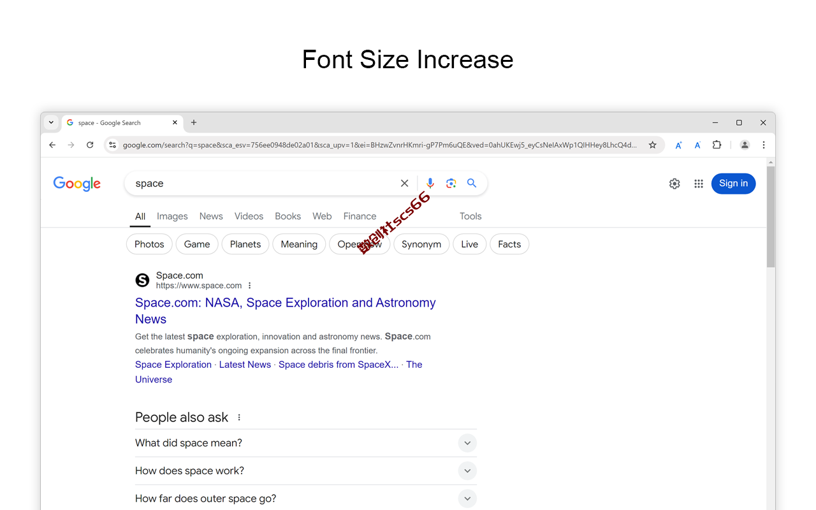Open the Chrome profile avatar
Screen dimensions: 816x510
point(745,145)
